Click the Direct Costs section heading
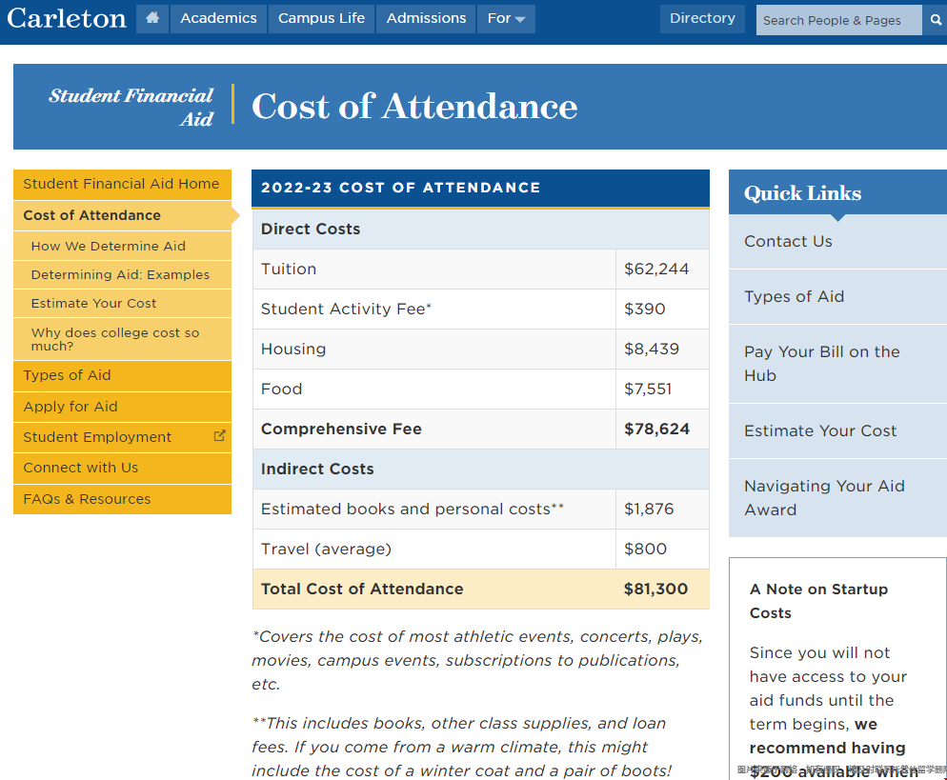The image size is (947, 780). pyautogui.click(x=311, y=230)
